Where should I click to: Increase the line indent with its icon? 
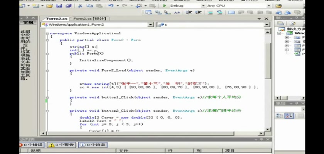click(x=198, y=12)
